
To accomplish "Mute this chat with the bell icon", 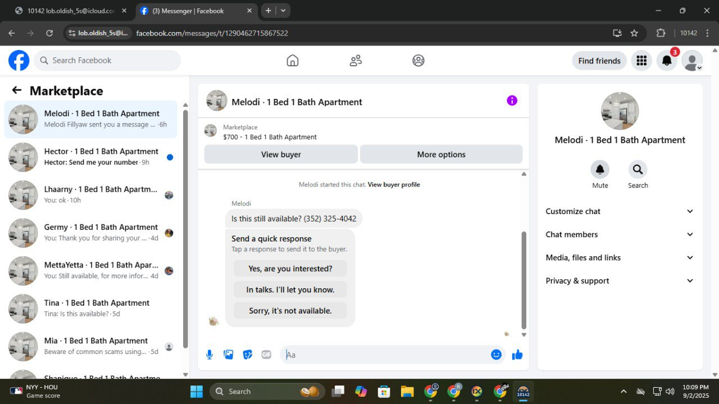I will point(600,170).
